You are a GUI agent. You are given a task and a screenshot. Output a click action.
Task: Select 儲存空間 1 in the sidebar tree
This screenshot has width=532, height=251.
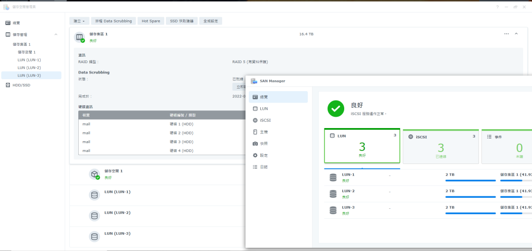point(27,52)
